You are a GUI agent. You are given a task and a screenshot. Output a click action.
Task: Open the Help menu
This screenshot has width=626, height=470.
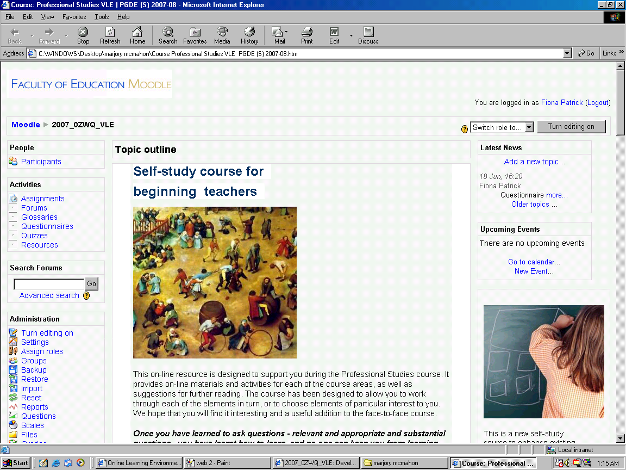click(x=123, y=17)
